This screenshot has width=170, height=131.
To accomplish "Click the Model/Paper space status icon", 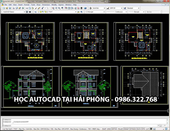I will click(x=151, y=129).
